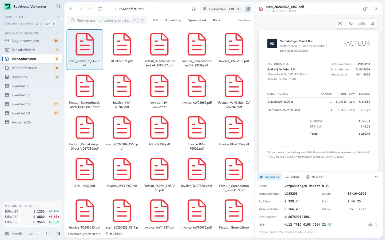Open Bankafschriften folder
Image resolution: width=385 pixels, height=240 pixels.
pyautogui.click(x=32, y=50)
